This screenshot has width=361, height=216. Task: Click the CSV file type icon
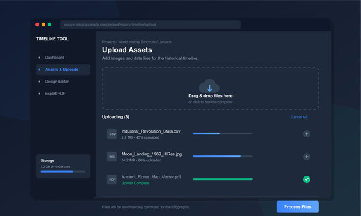[x=112, y=134]
